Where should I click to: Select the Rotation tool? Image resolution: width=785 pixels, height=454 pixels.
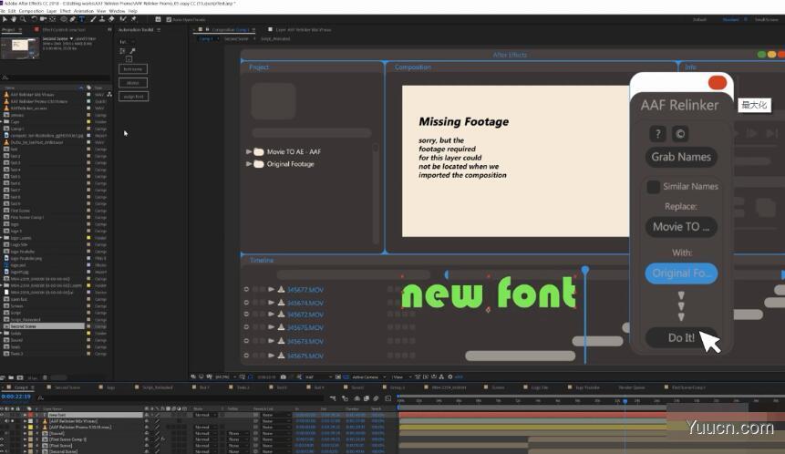coord(34,19)
